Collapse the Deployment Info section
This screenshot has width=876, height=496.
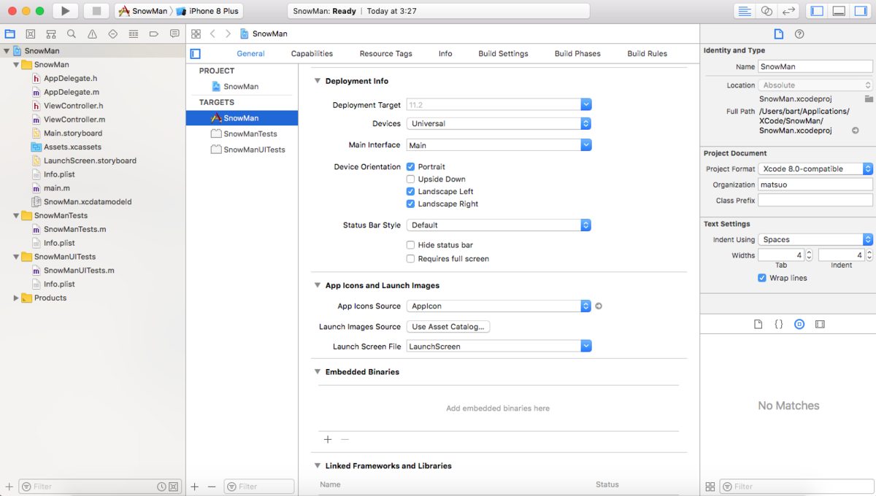[x=318, y=81]
